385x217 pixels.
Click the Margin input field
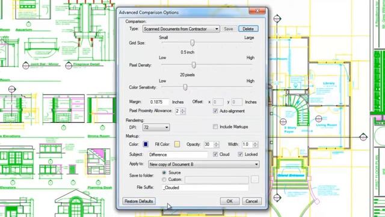coord(159,102)
